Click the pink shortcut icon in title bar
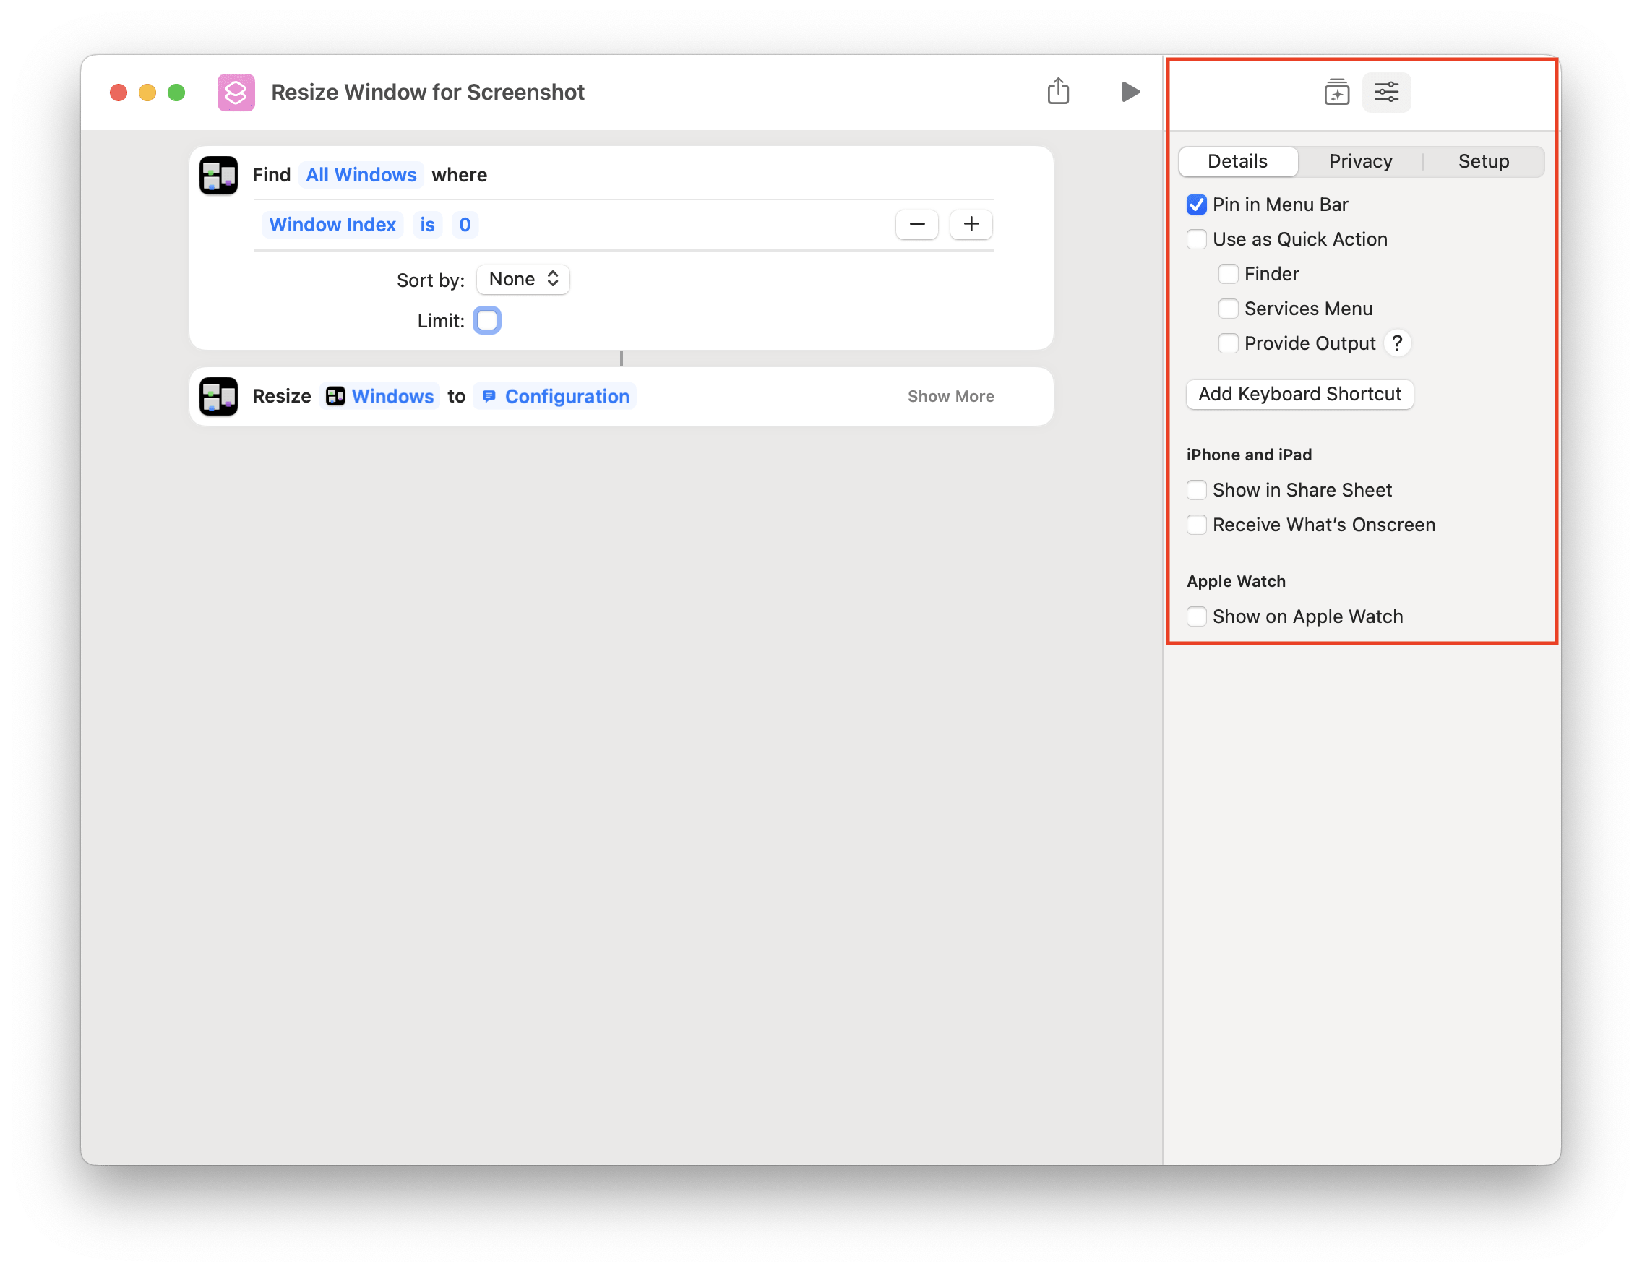Screen dimensions: 1642x1272 pos(236,92)
